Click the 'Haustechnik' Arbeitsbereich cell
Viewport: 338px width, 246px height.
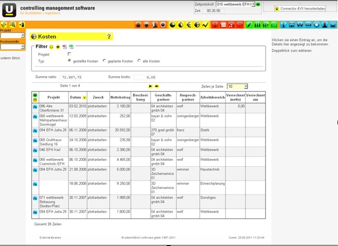[x=213, y=173]
